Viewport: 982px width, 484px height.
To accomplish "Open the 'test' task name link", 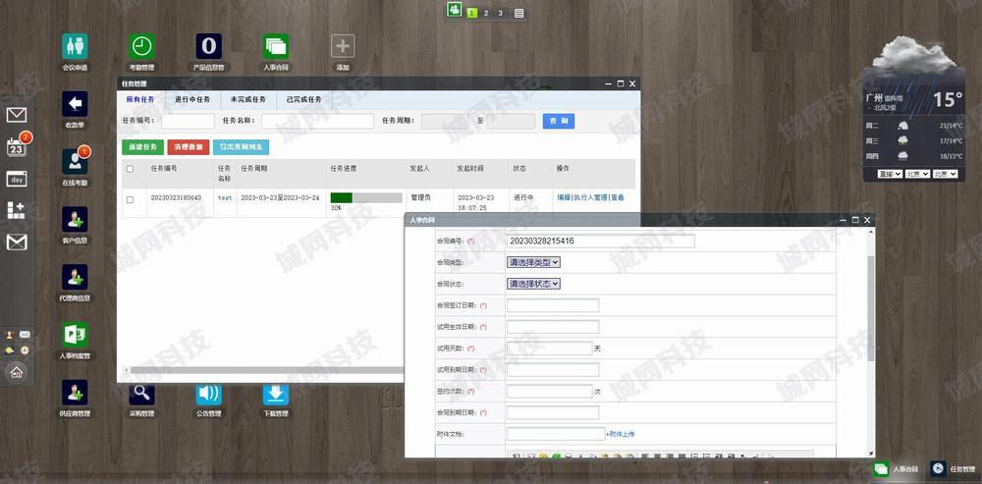I will 225,198.
